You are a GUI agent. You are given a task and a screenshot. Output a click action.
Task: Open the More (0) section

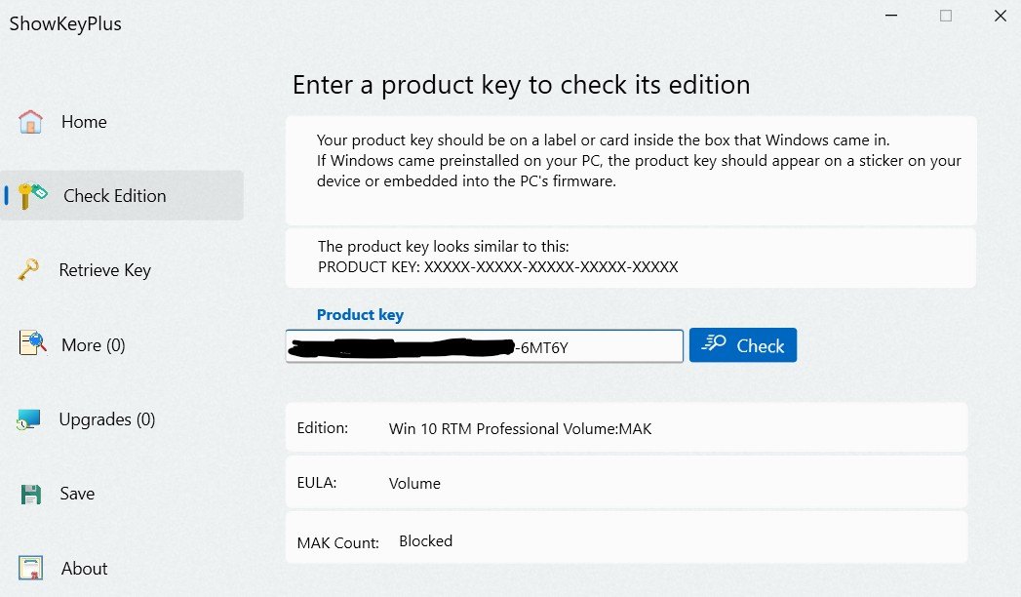(93, 345)
